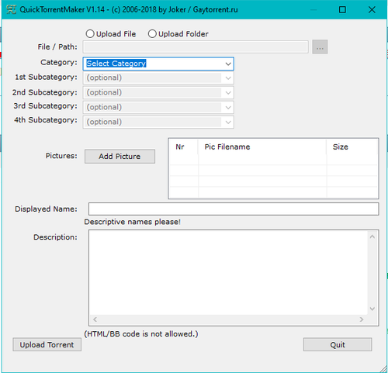
Task: Click the Description horizontal scroll left arrow
Action: coord(95,319)
